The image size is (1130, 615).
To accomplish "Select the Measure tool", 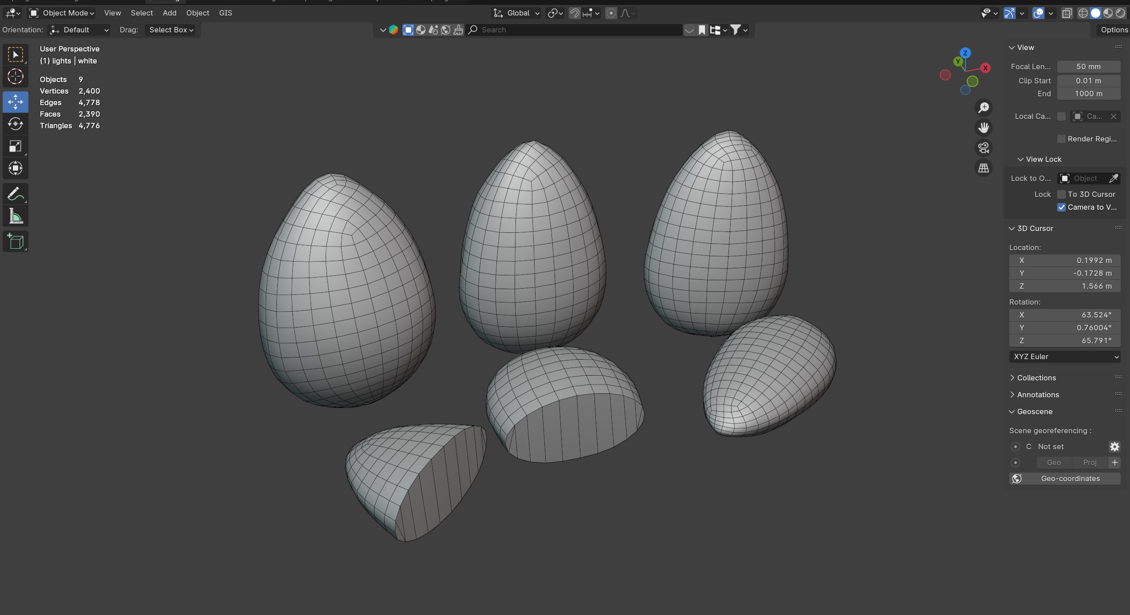I will coord(16,217).
